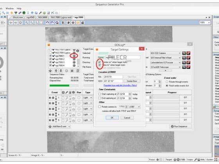
Task: Click 'Populate from web link' hyperlink
Action: 120,86
